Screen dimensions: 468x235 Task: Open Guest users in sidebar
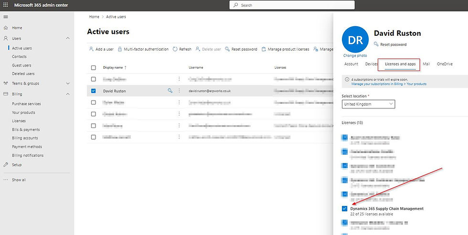(x=21, y=65)
